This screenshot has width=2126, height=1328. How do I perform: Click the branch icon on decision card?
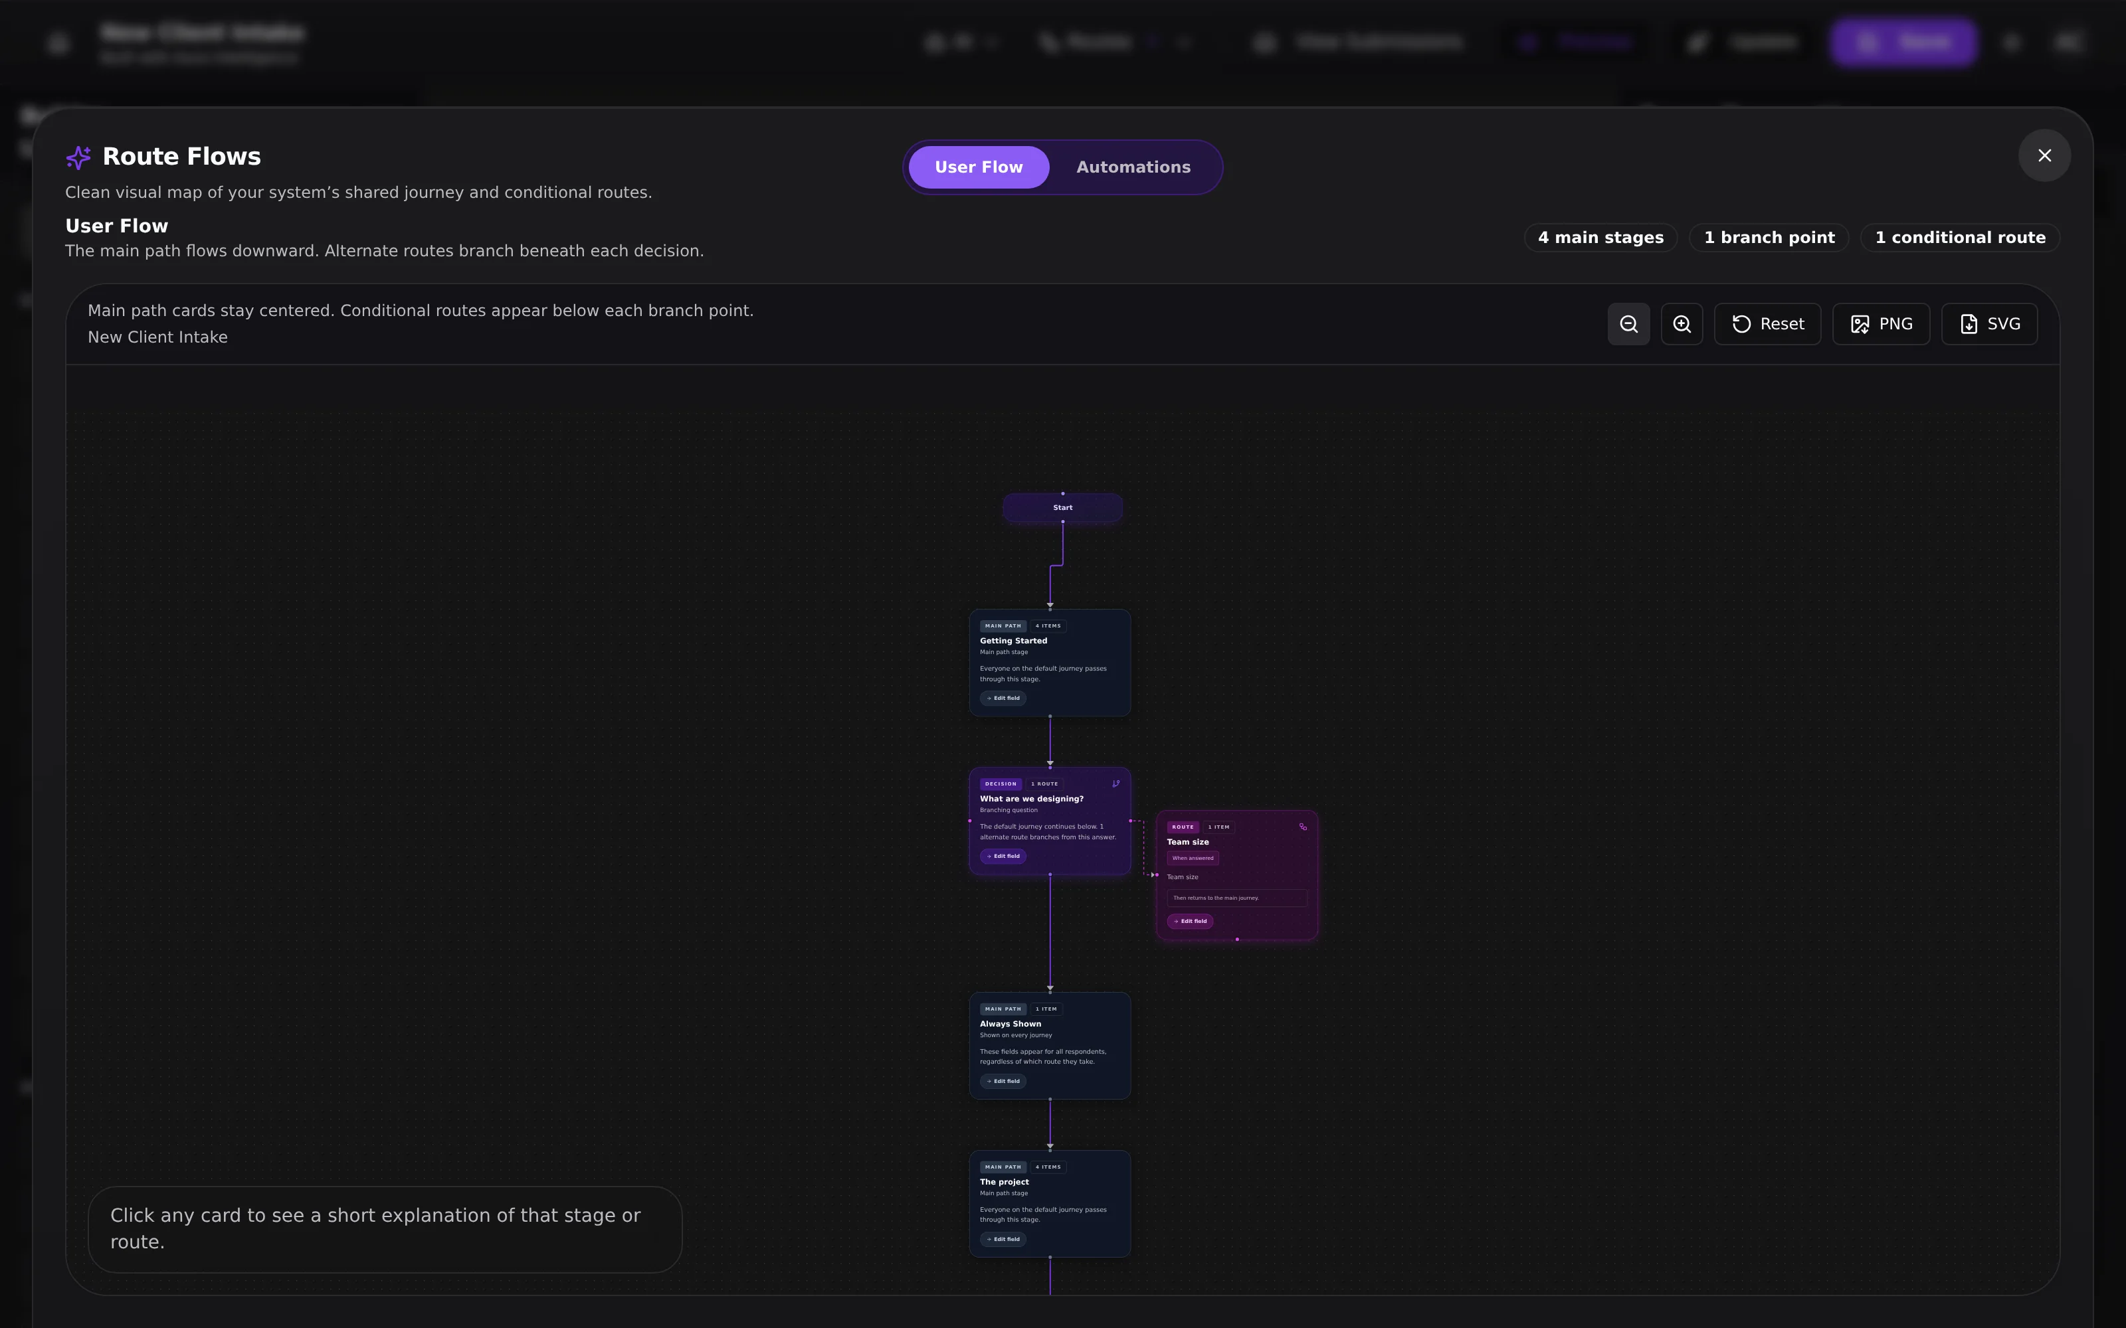[1115, 784]
